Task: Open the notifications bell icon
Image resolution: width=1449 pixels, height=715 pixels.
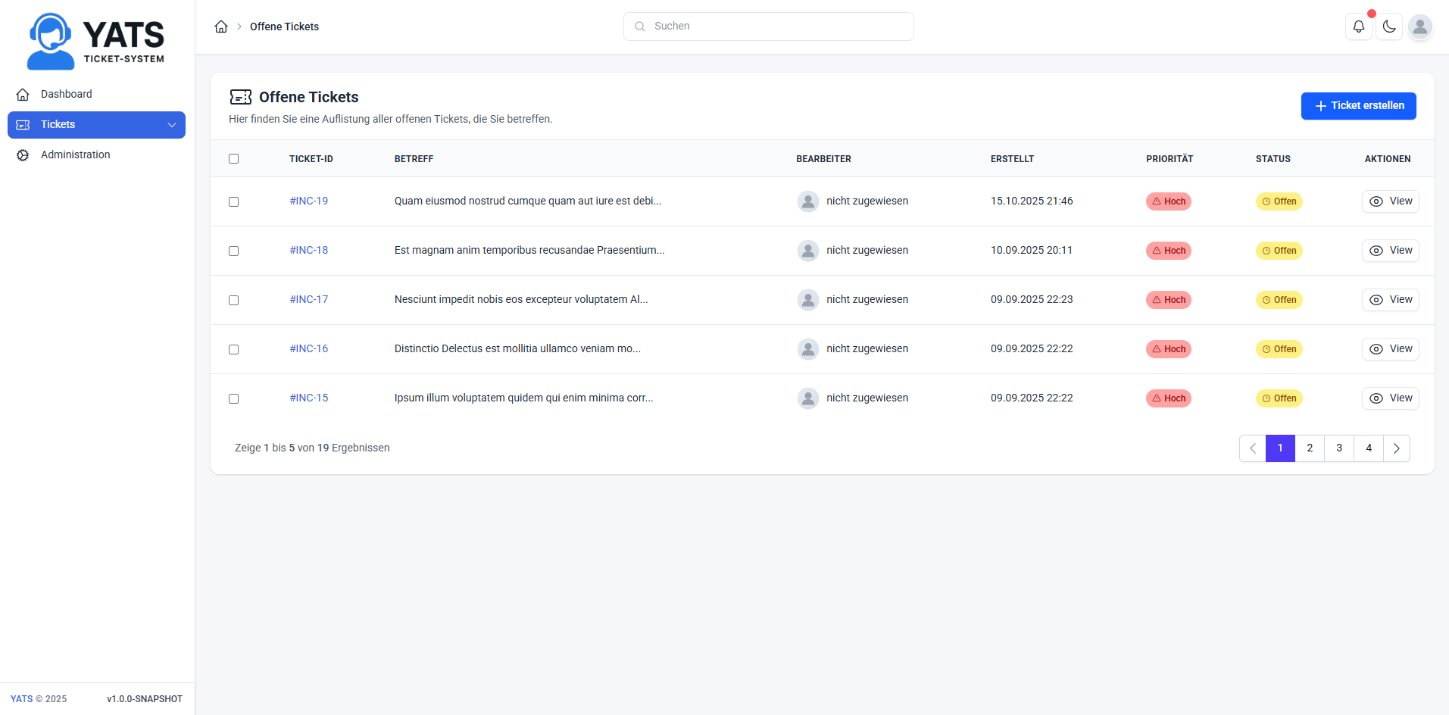Action: coord(1358,26)
